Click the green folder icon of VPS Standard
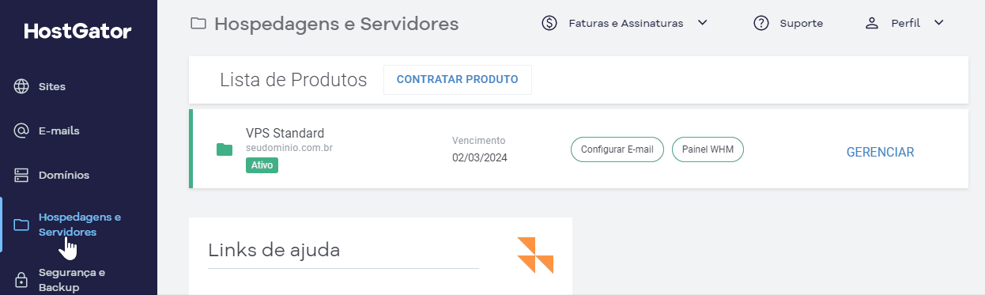The height and width of the screenshot is (295, 985). [225, 149]
